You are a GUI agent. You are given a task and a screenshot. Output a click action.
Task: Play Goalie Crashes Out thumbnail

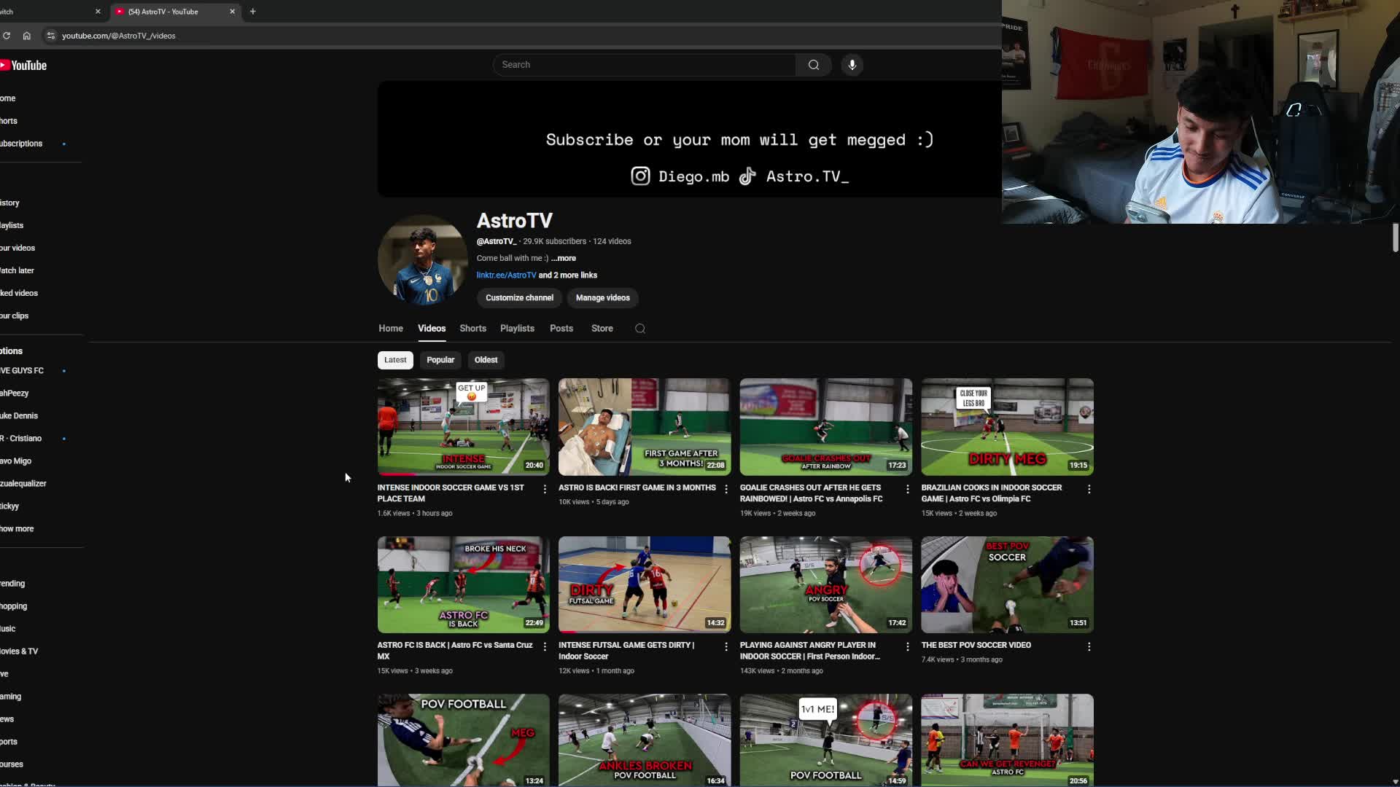pos(825,427)
